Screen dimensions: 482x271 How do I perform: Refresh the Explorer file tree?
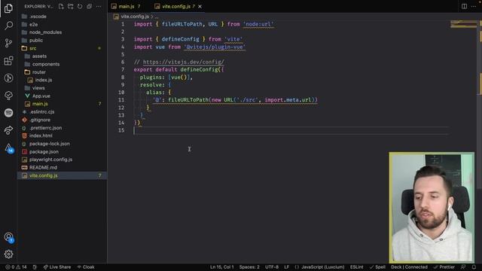[x=80, y=7]
